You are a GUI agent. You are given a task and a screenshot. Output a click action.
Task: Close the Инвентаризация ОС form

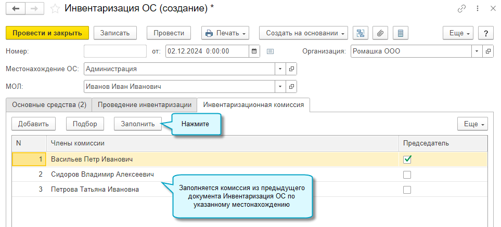492,9
